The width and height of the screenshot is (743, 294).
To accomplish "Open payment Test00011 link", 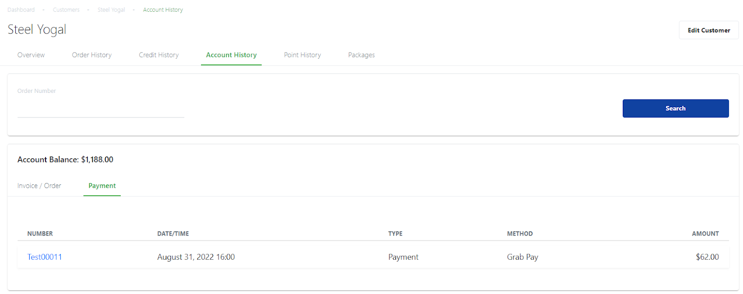I will click(45, 257).
